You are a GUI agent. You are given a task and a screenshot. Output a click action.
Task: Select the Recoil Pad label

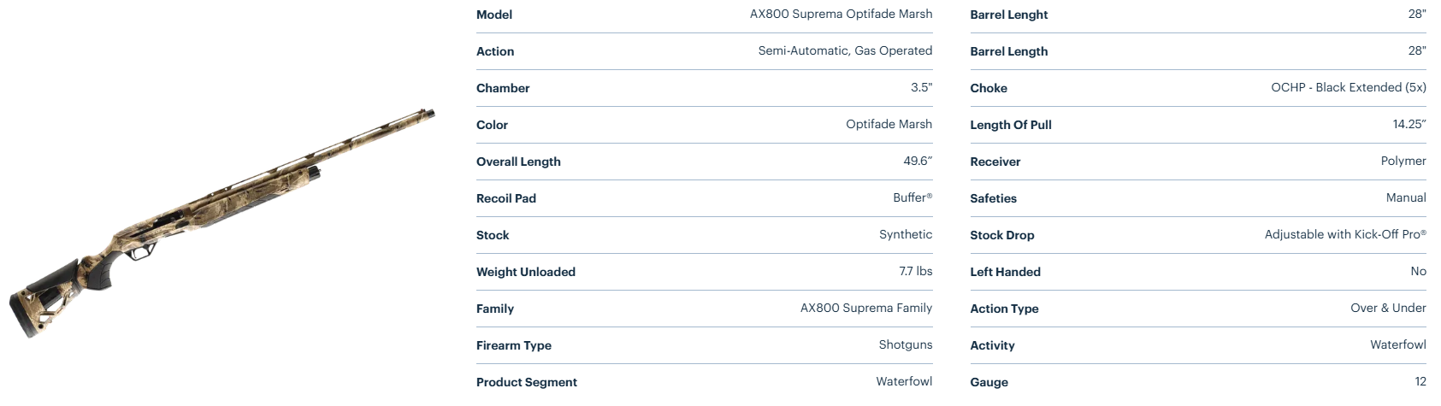506,198
